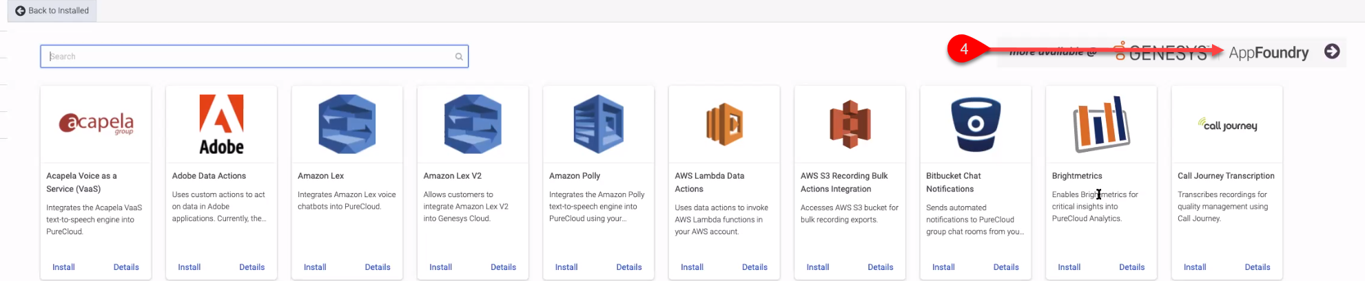Click the Amazon Lex V2 logo
The image size is (1365, 281).
[473, 124]
